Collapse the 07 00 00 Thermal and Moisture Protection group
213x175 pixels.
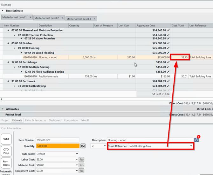click(8, 31)
